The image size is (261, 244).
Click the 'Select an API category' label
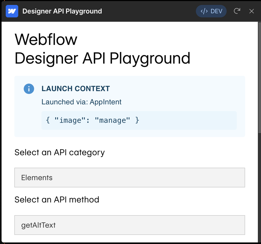[59, 152]
